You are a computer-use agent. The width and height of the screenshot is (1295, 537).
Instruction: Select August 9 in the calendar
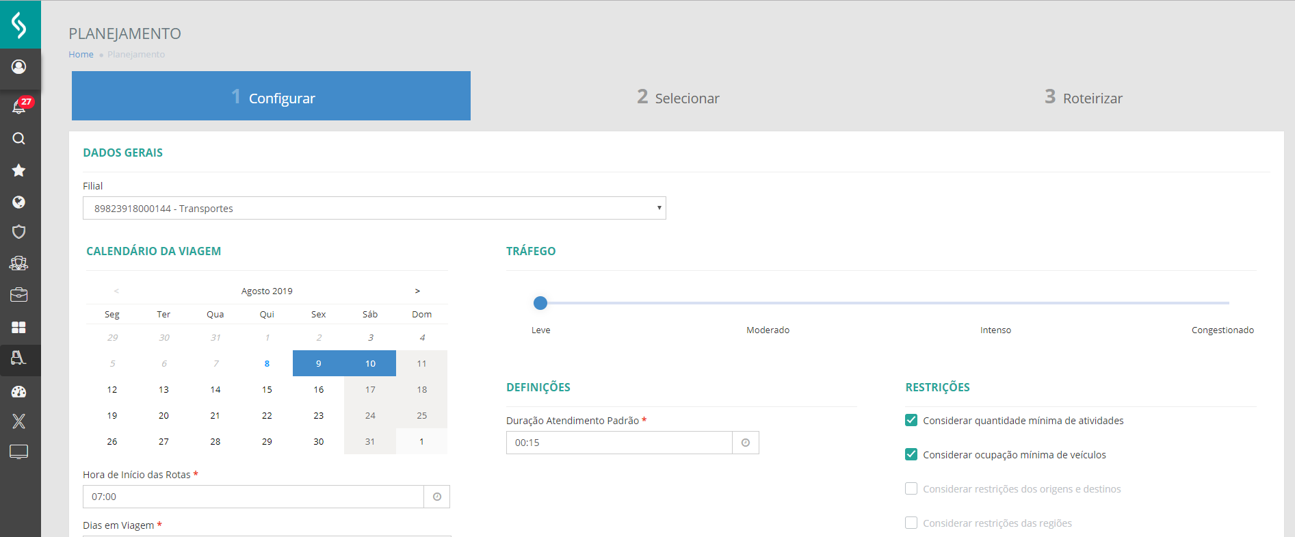tap(319, 363)
